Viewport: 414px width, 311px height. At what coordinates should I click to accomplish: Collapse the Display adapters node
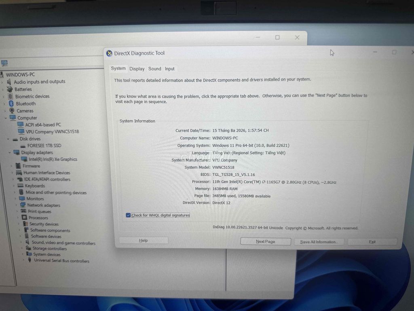[x=10, y=153]
